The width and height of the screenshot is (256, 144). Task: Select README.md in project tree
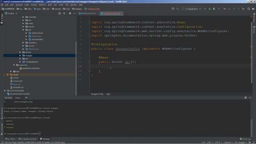17,88
